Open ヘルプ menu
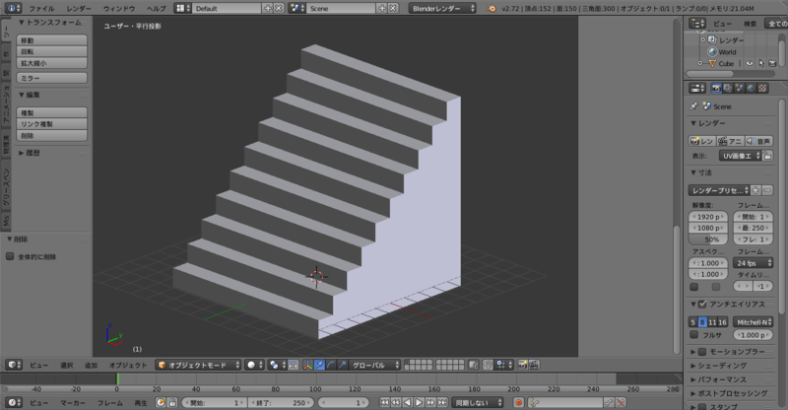788x410 pixels. (157, 8)
